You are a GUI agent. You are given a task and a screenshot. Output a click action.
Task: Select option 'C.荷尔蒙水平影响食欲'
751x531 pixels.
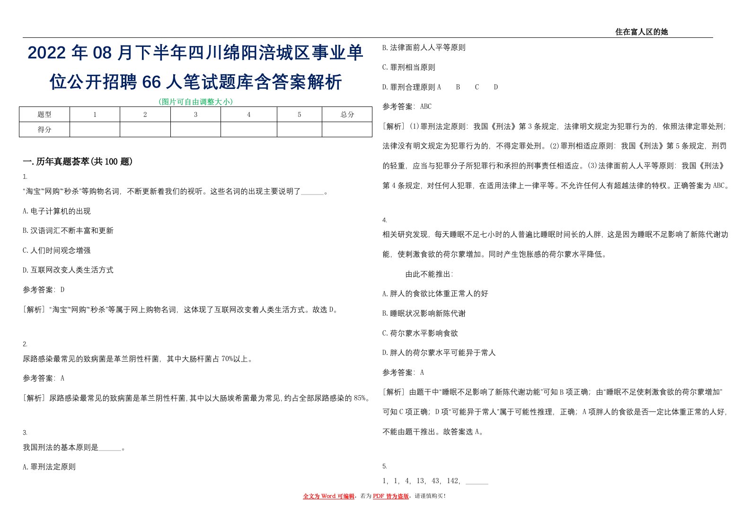pos(420,333)
